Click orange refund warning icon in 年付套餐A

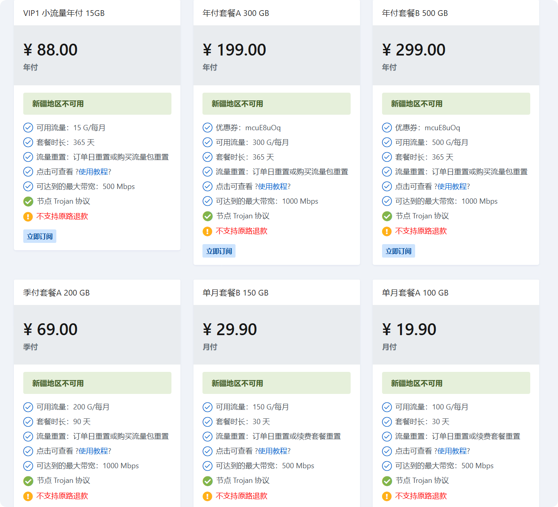point(207,231)
